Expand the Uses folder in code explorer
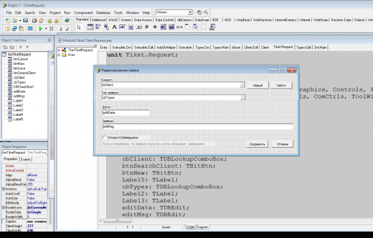This screenshot has width=373, height=238. [x=59, y=55]
